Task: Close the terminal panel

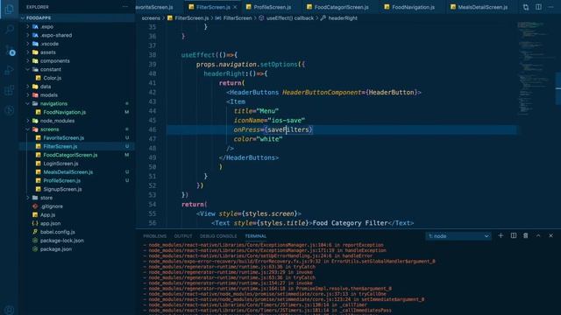Action: [551, 235]
